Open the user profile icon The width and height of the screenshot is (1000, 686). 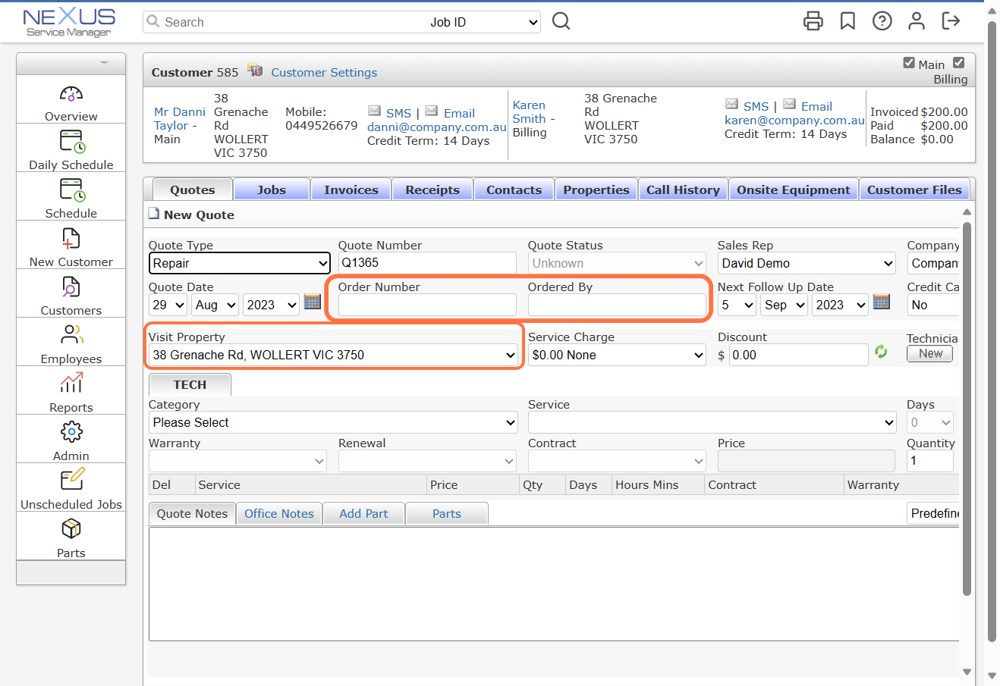click(x=917, y=21)
